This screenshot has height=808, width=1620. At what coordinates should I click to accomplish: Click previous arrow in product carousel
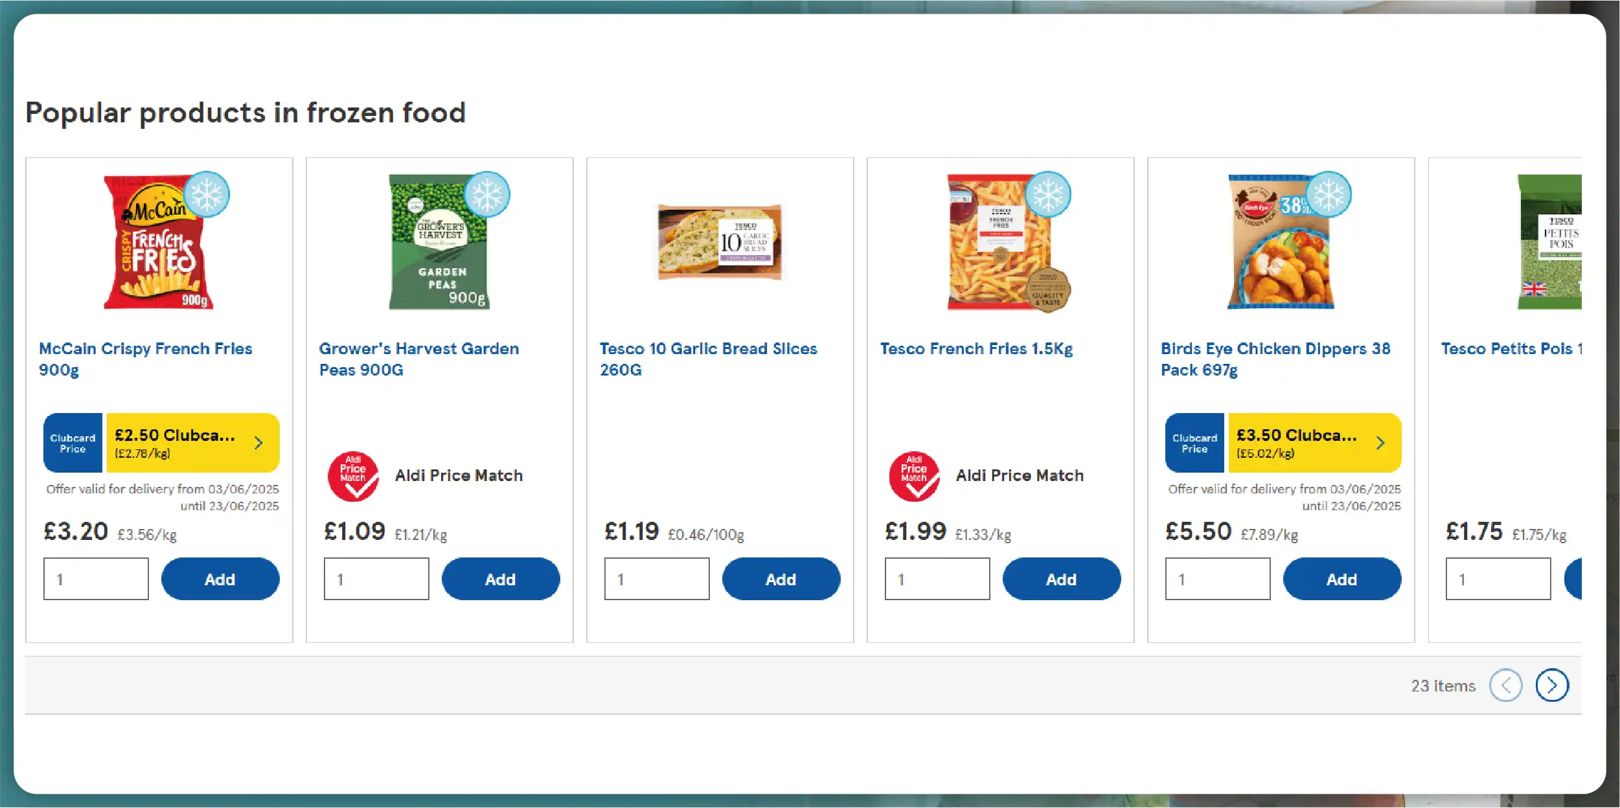point(1505,685)
